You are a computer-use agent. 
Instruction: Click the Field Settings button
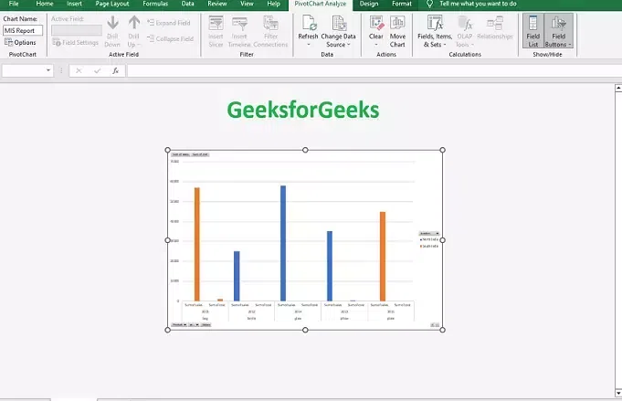click(76, 42)
